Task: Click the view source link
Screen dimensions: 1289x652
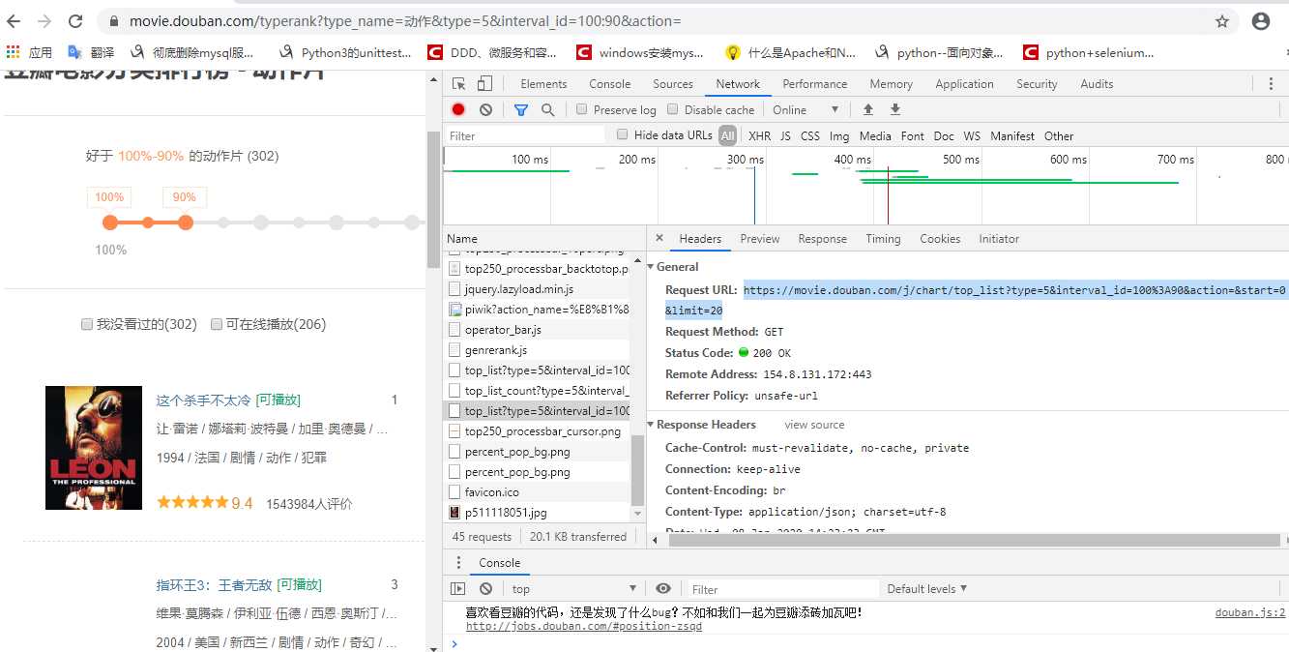Action: [x=814, y=425]
